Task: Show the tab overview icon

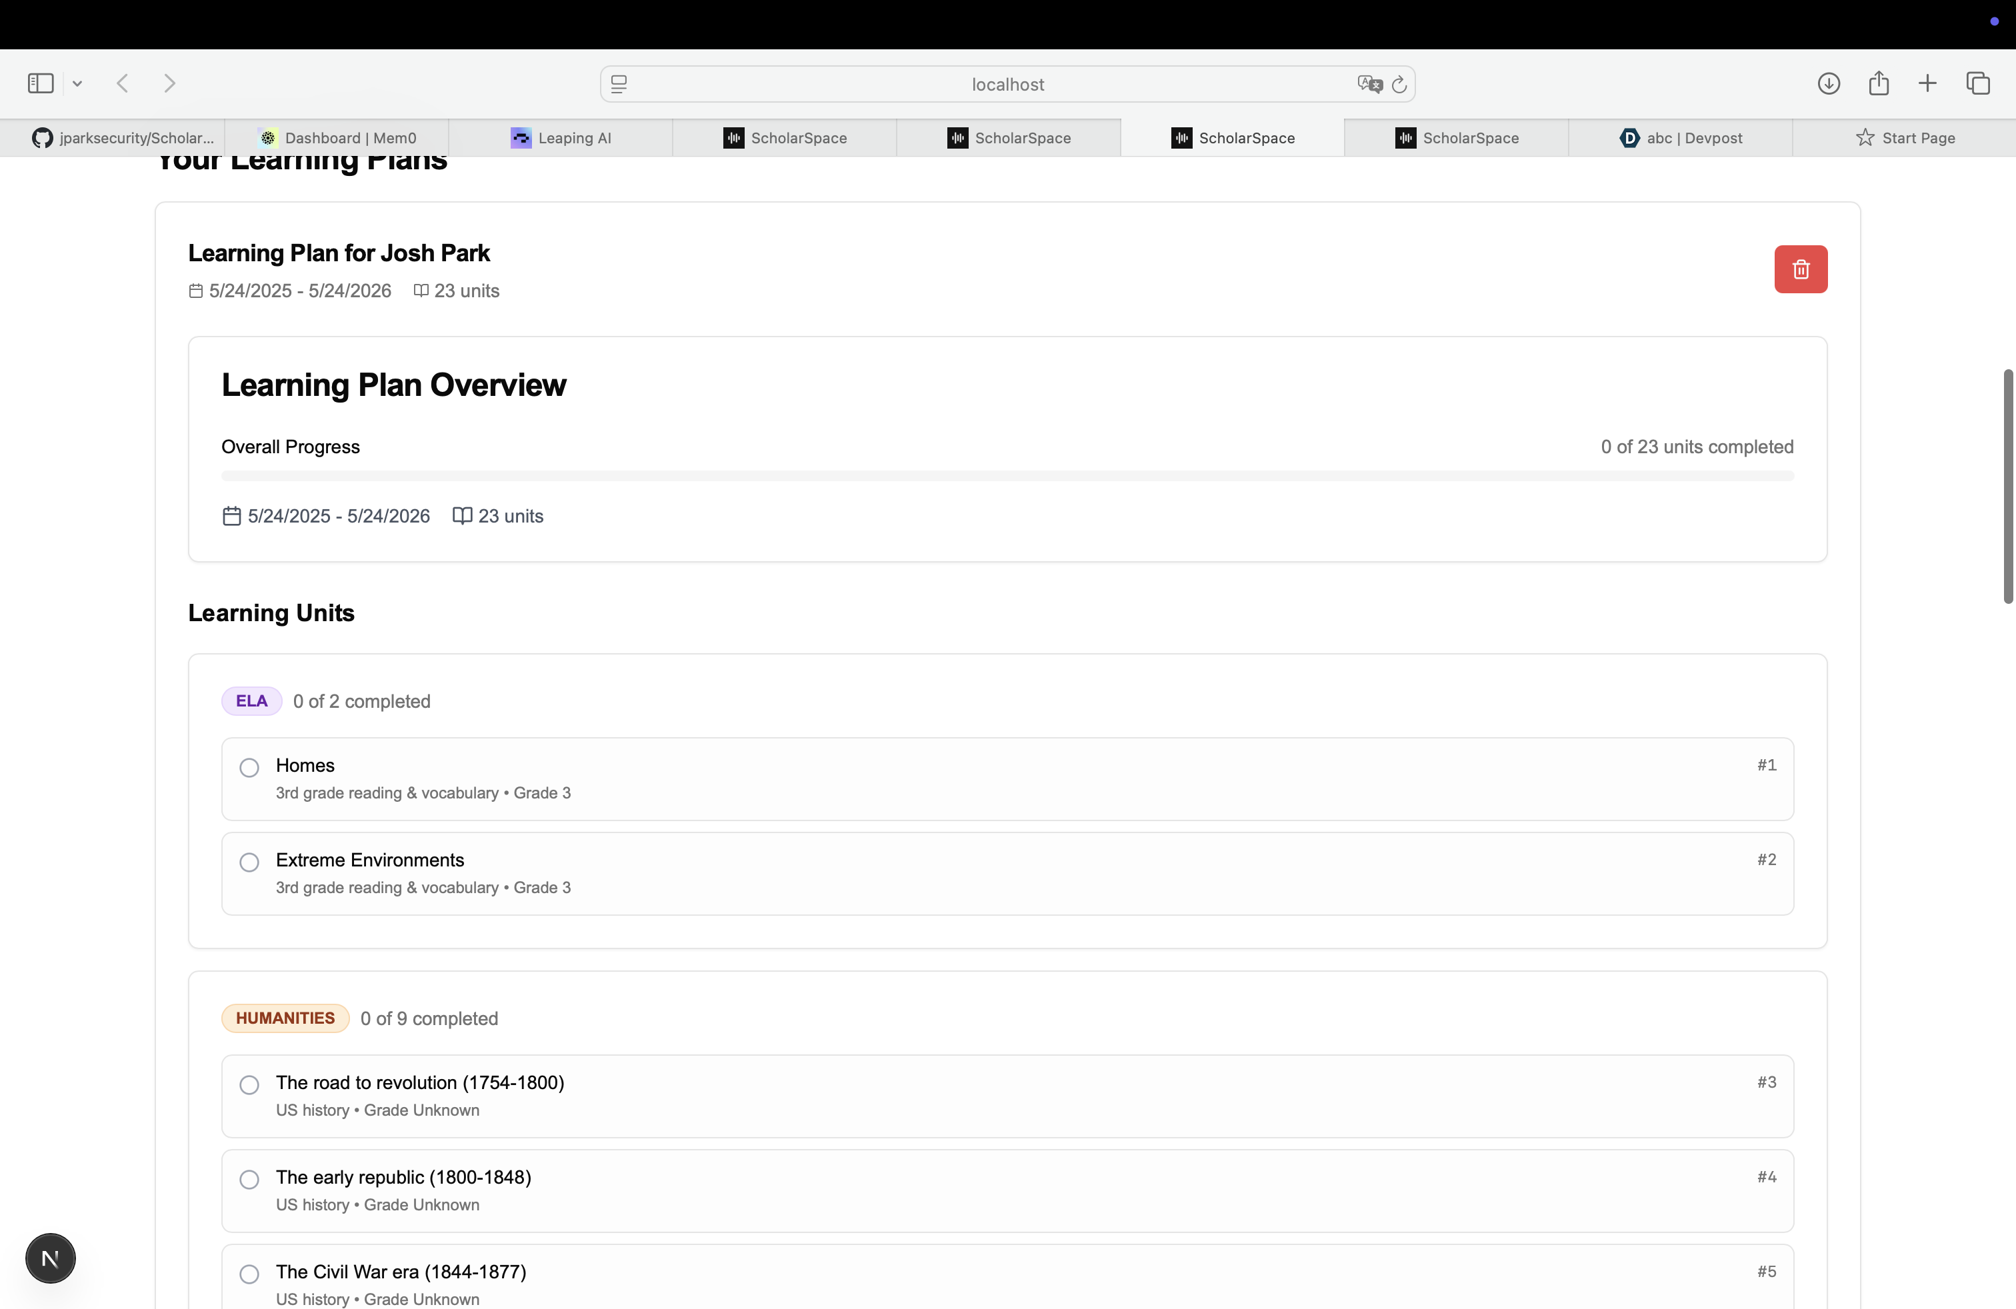Action: point(1978,83)
